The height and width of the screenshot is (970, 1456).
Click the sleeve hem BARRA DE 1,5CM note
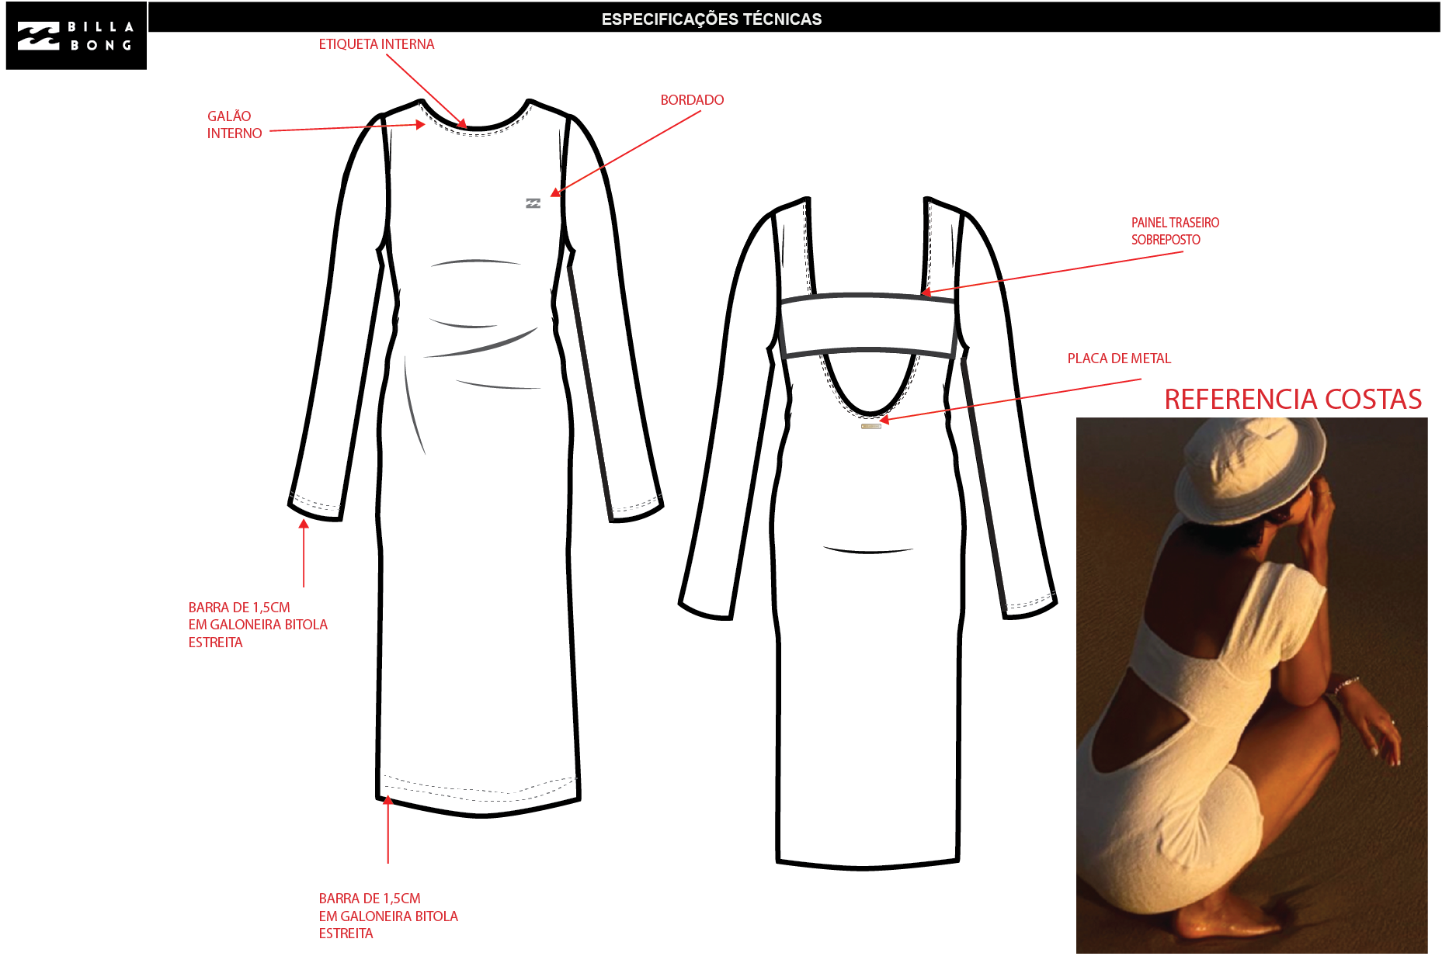point(258,625)
